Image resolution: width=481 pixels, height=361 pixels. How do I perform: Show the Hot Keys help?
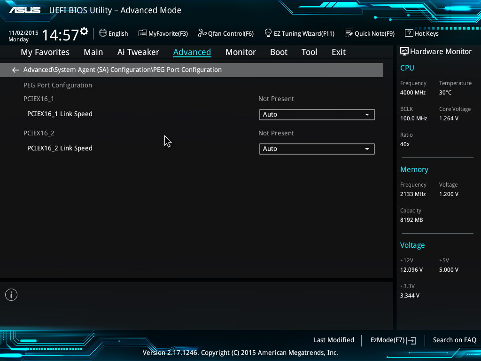coord(421,33)
